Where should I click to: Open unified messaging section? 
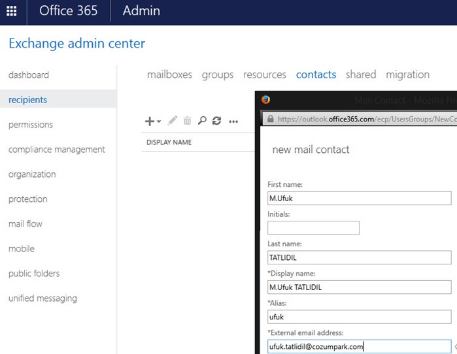click(x=43, y=298)
